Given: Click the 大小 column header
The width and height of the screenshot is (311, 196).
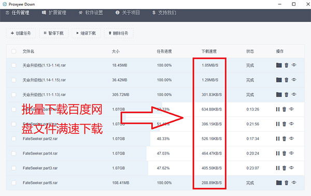Looking at the screenshot, I should [116, 52].
